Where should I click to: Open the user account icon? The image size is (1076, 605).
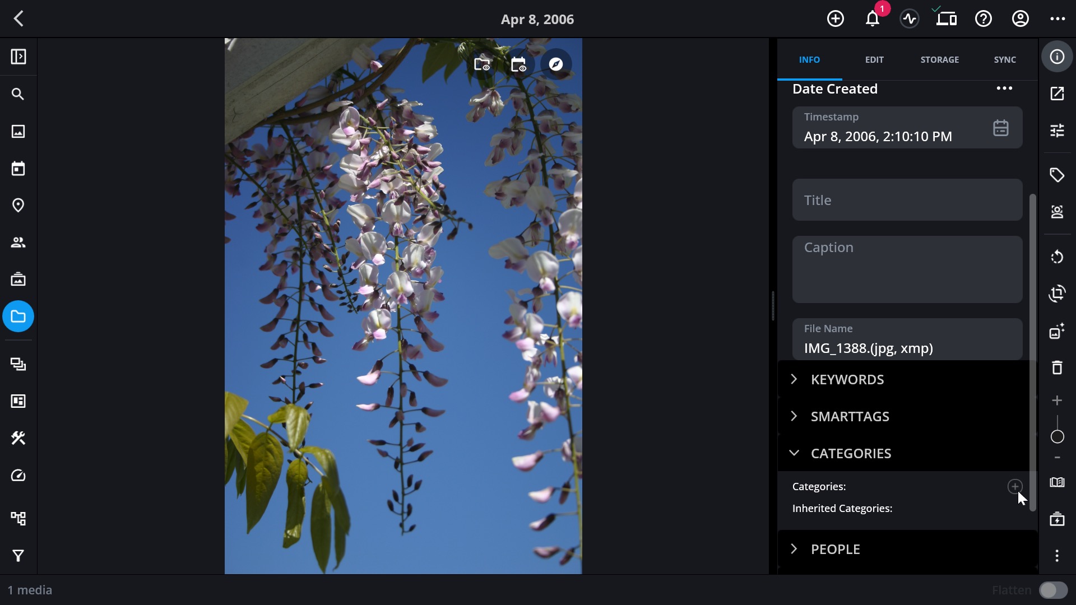1021,19
